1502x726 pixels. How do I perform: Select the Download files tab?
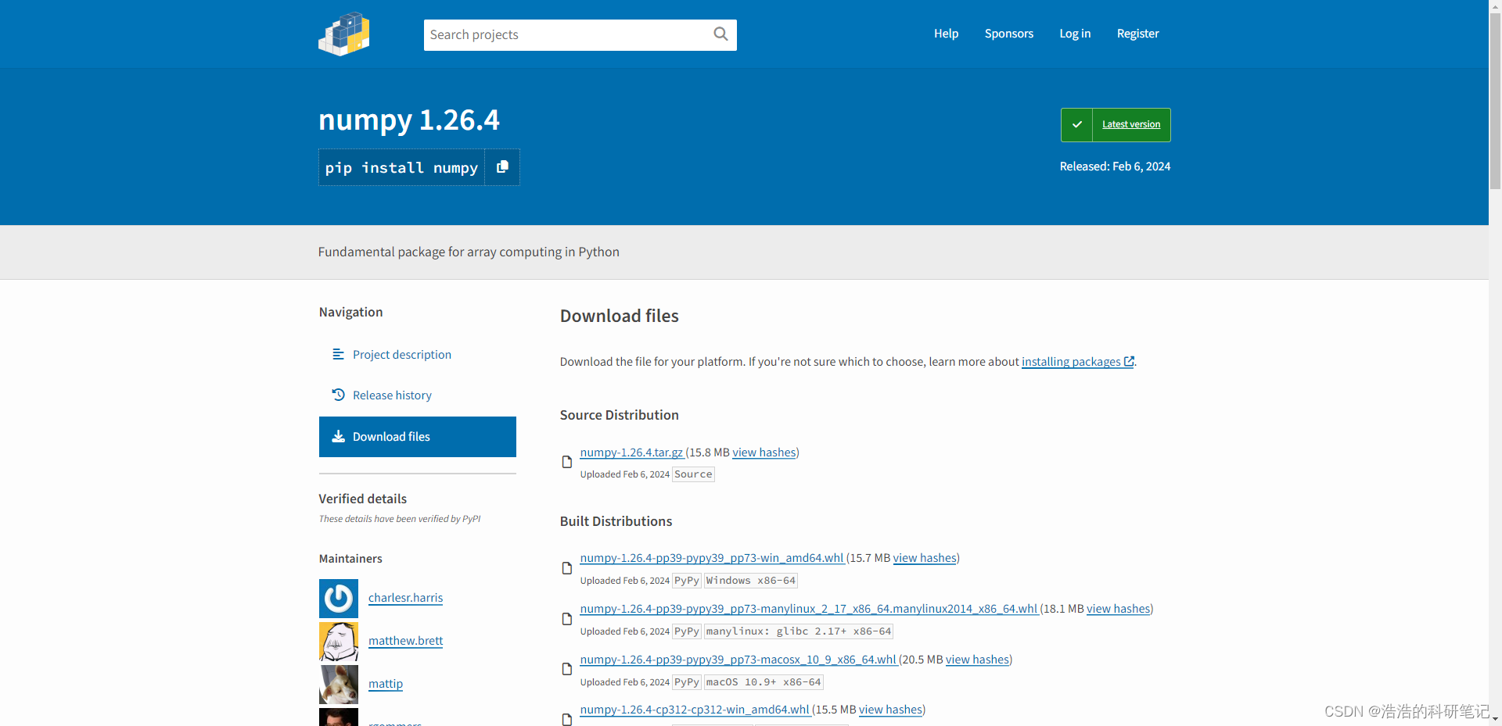pos(418,437)
